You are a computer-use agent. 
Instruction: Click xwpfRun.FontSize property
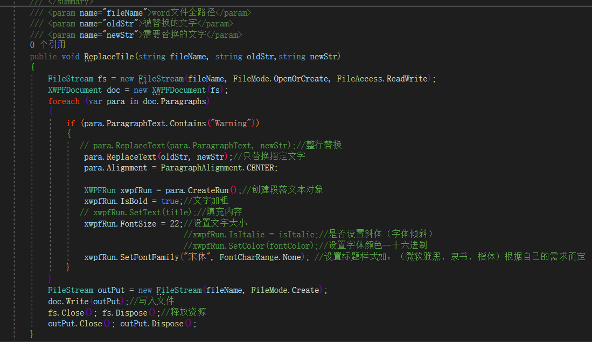[x=120, y=224]
